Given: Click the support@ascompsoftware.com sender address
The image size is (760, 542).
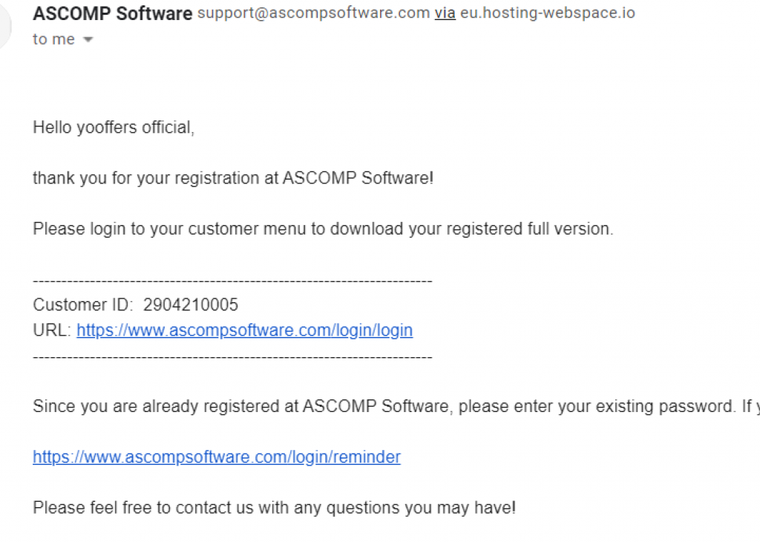Looking at the screenshot, I should coord(314,13).
